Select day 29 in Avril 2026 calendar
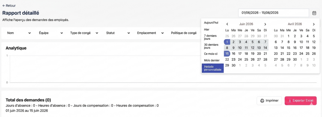Image resolution: width=322 pixels, height=117 pixels. 288,59
